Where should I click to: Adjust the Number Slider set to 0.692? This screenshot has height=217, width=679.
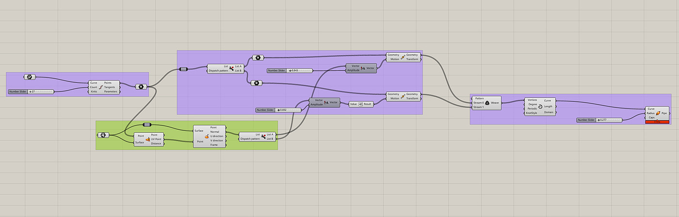pos(278,110)
